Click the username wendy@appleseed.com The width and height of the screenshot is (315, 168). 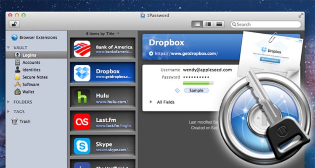click(207, 70)
